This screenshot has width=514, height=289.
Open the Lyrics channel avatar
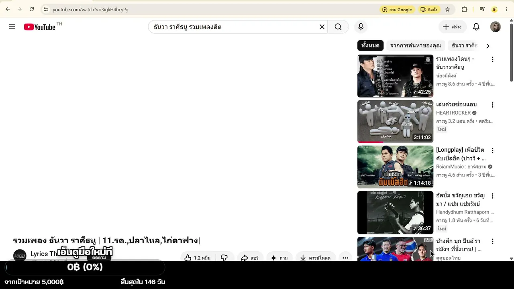[20, 255]
